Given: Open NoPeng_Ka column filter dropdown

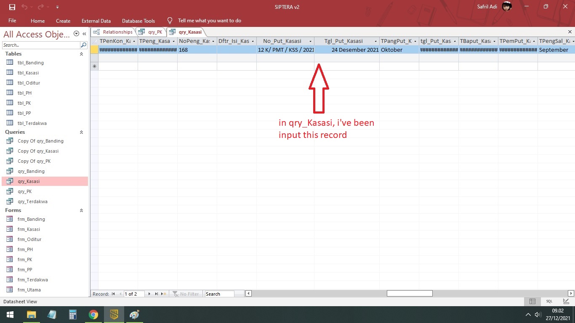Looking at the screenshot, I should coord(213,41).
